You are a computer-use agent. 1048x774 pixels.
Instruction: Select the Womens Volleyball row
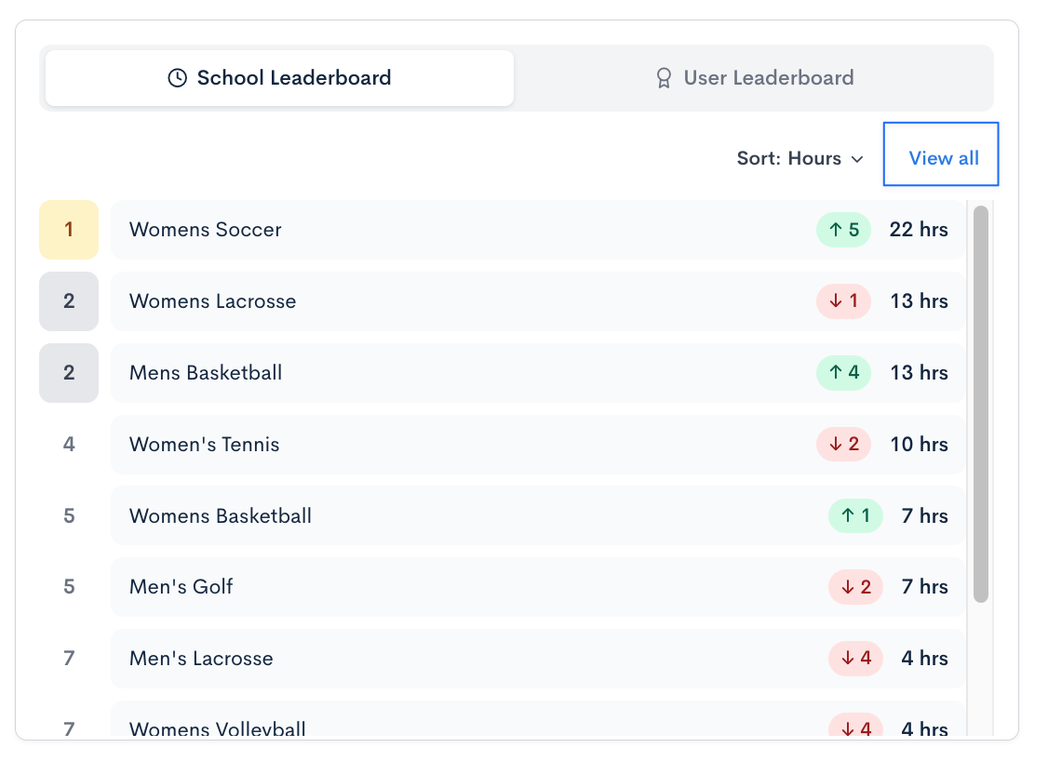[x=538, y=719]
